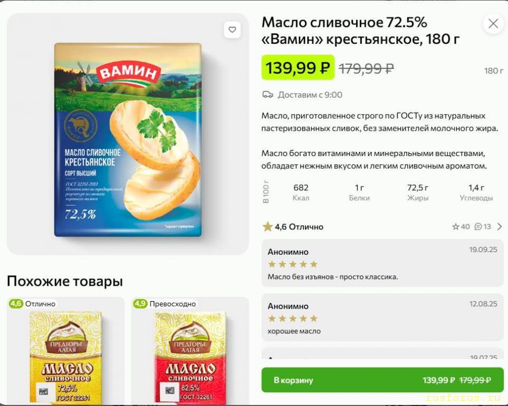Toggle the favorite heart on product image
The width and height of the screenshot is (508, 406).
point(232,30)
